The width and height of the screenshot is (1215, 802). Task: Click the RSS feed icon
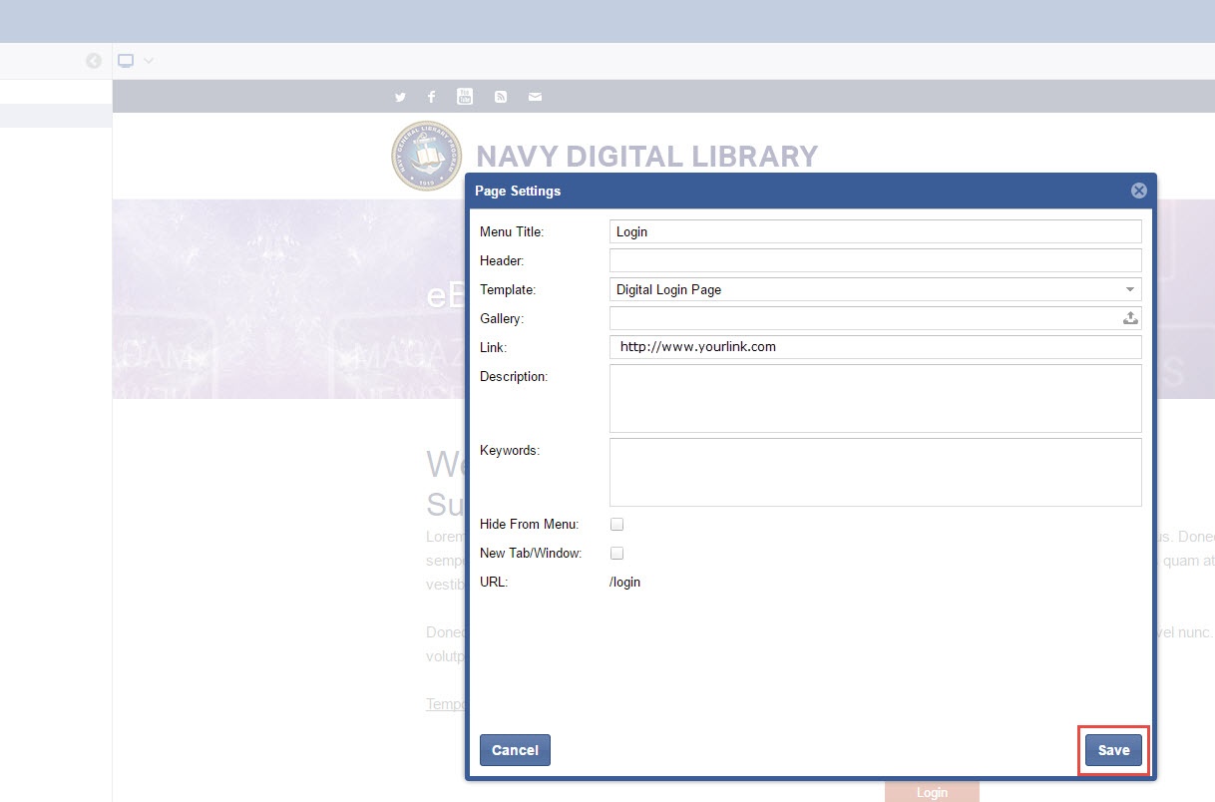[501, 97]
